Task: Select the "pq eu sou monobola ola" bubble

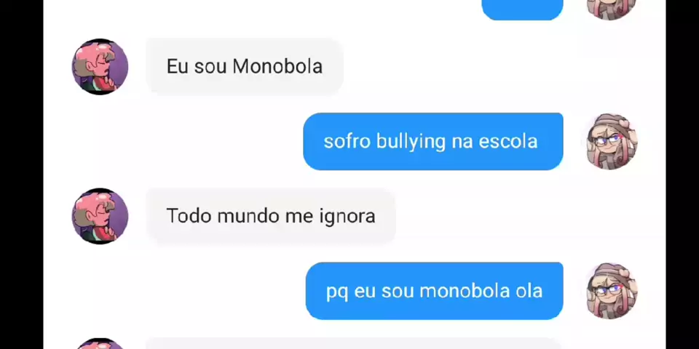Action: point(434,291)
